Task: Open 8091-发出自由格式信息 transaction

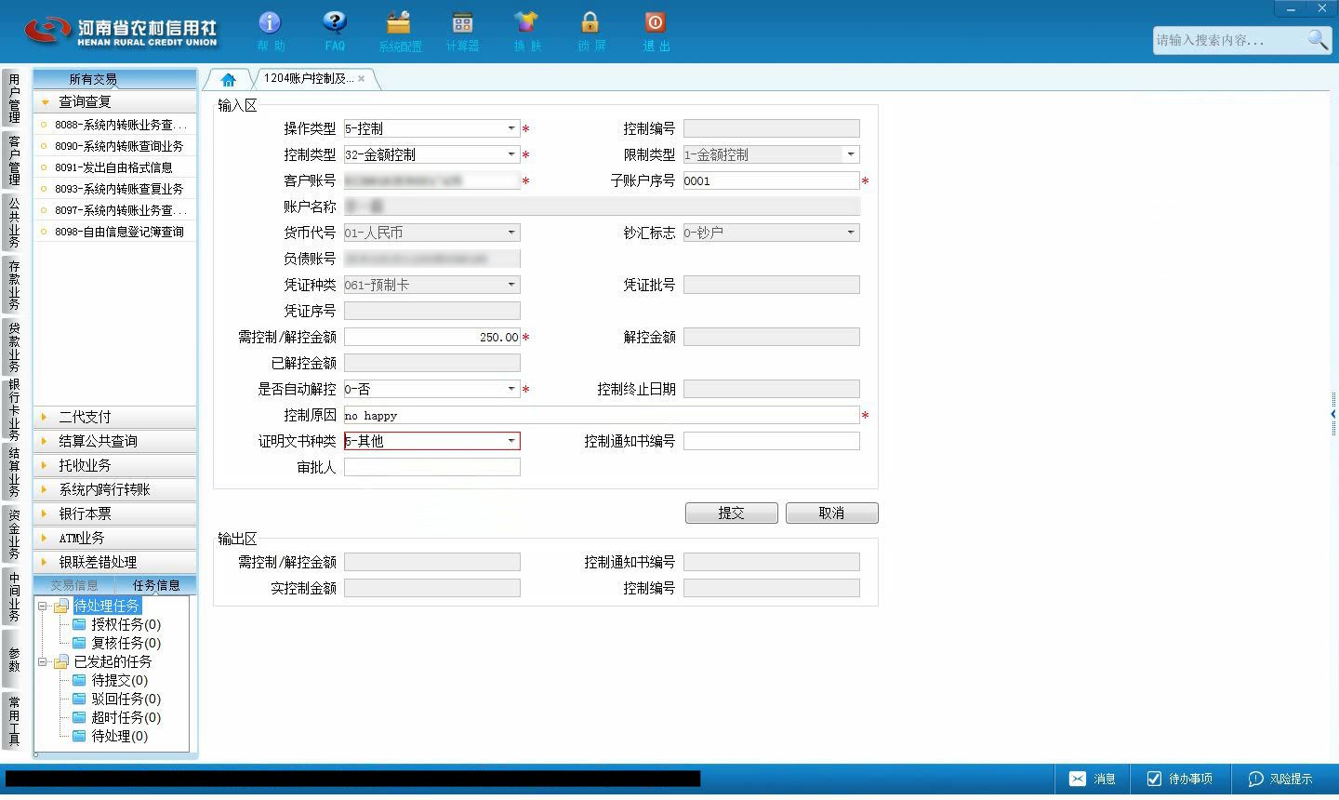Action: tap(114, 167)
